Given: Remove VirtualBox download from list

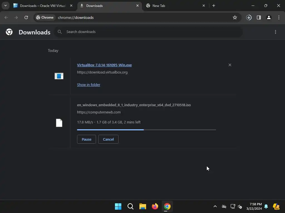Looking at the screenshot, I should click(230, 65).
